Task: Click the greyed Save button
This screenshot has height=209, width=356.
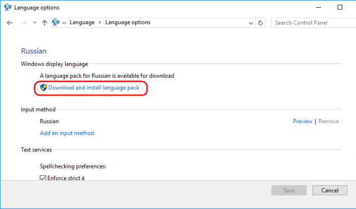Action: tap(289, 190)
